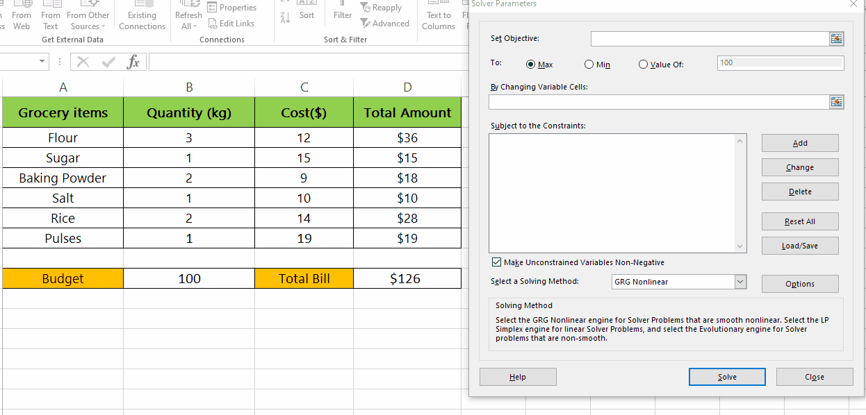The height and width of the screenshot is (415, 866).
Task: Click the Solve button
Action: point(726,376)
